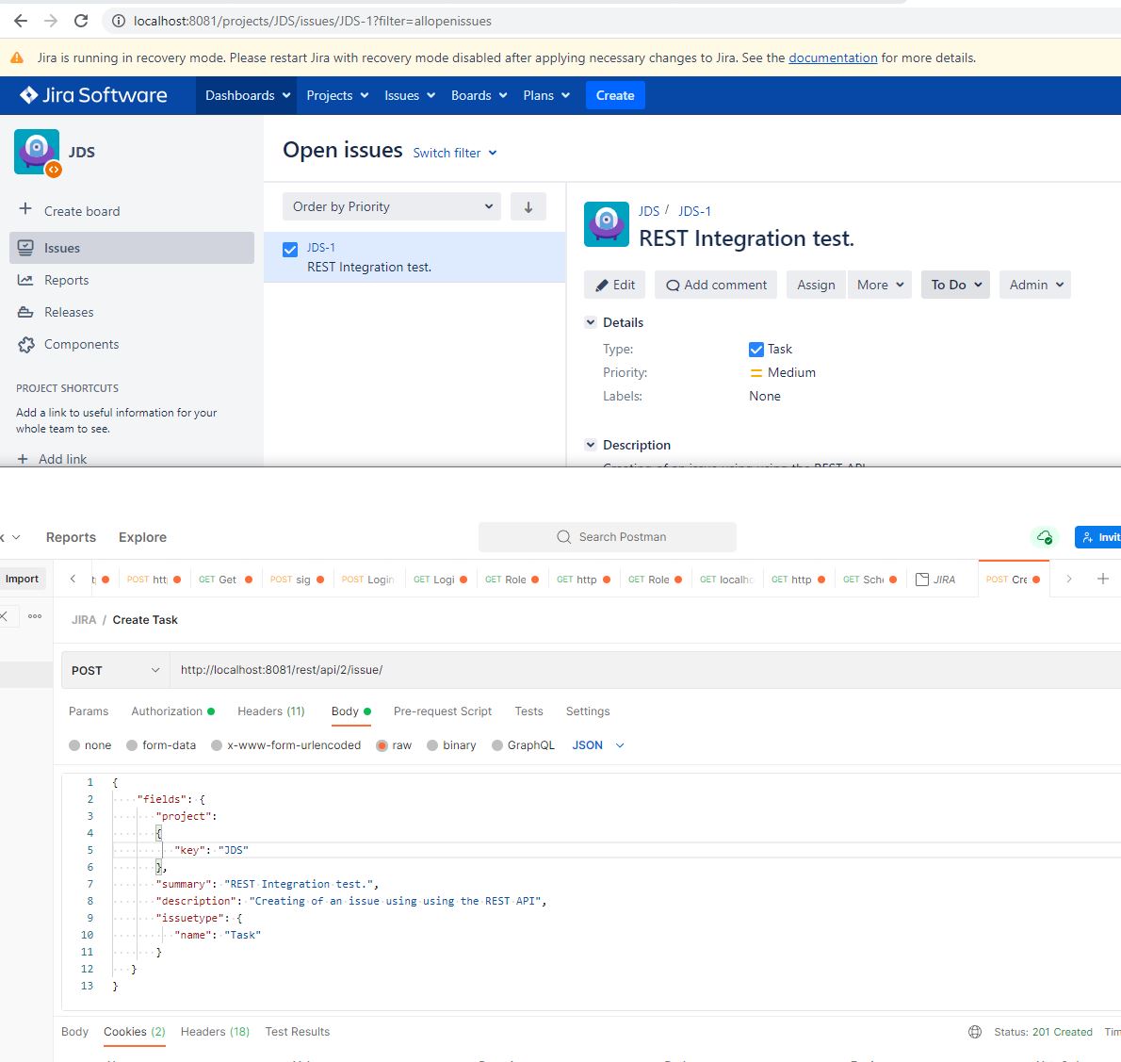Click the Components puzzle icon
Viewport: 1121px width, 1062px height.
25,345
